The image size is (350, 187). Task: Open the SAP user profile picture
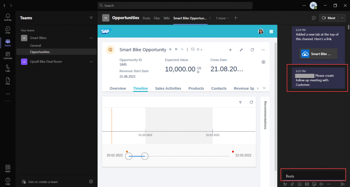(261, 31)
